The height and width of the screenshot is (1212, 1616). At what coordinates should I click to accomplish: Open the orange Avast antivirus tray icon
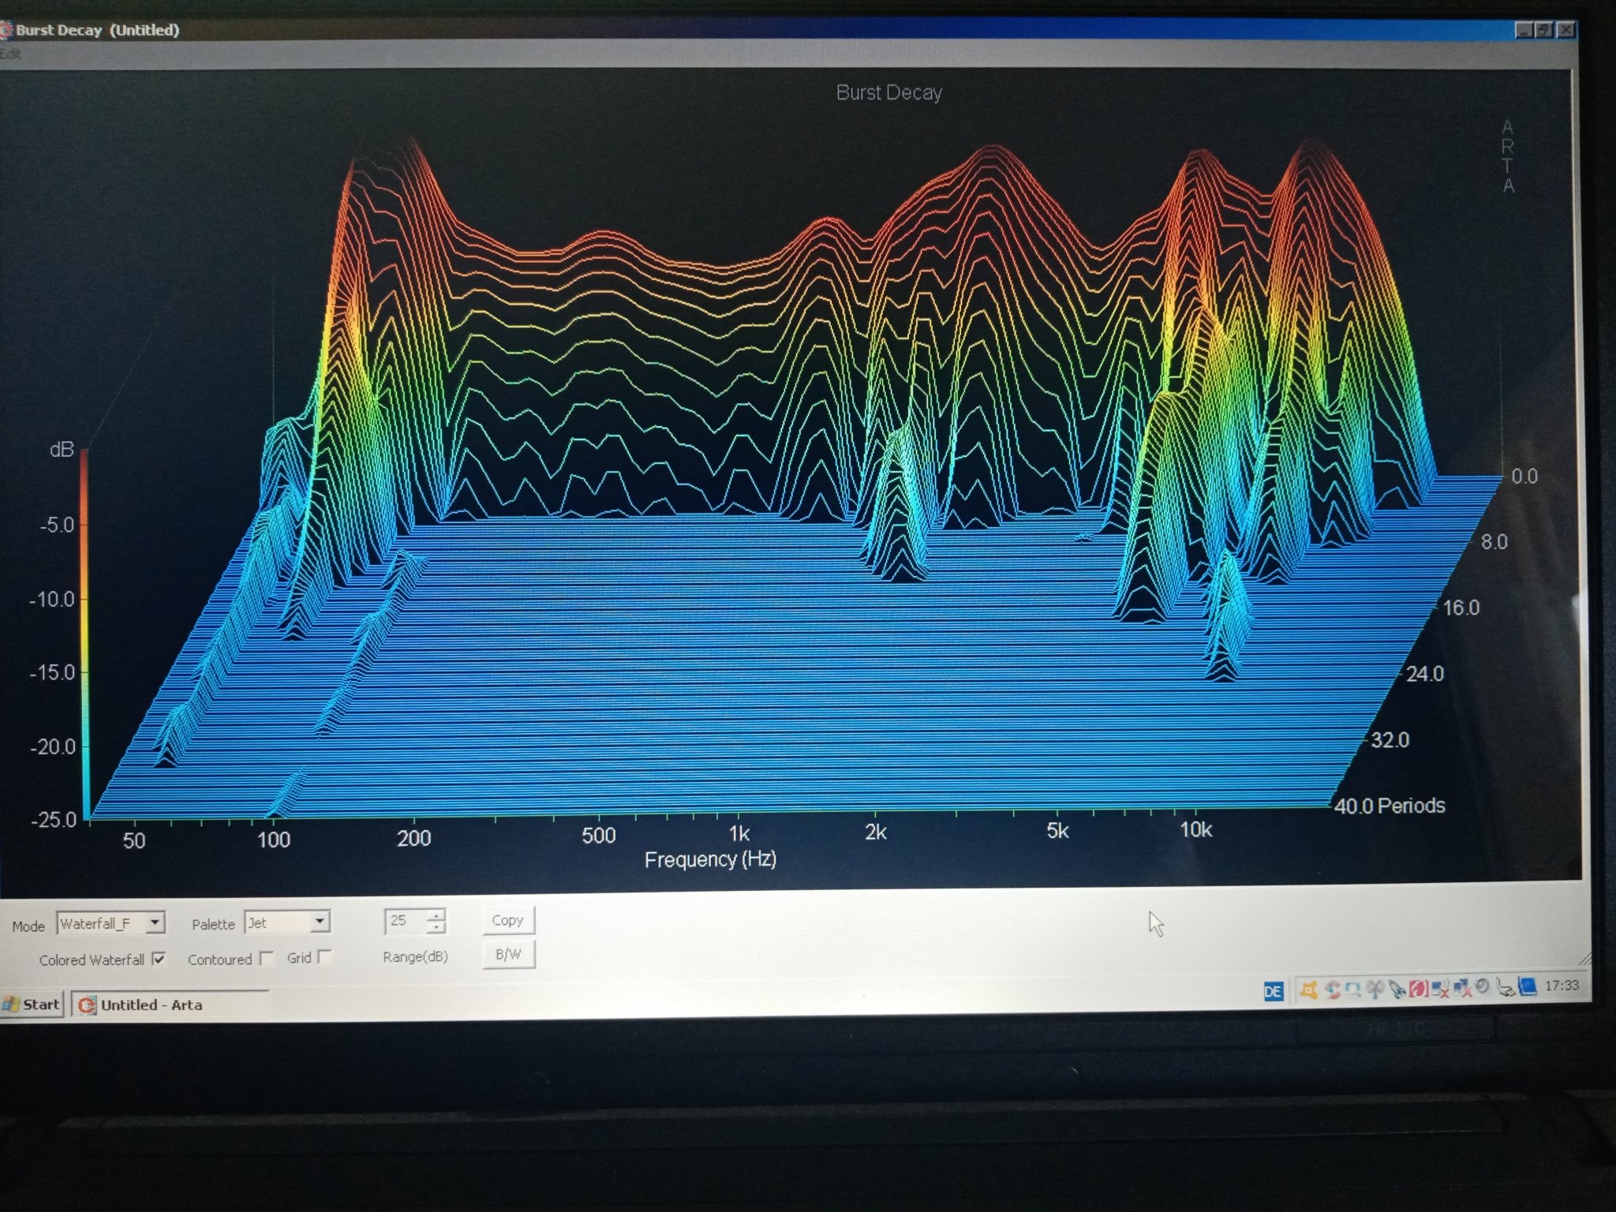click(1308, 989)
